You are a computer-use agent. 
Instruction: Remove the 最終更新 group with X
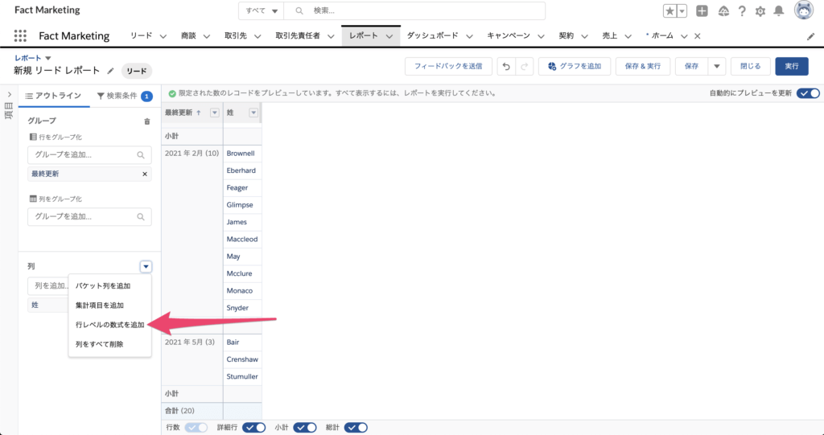pos(145,174)
